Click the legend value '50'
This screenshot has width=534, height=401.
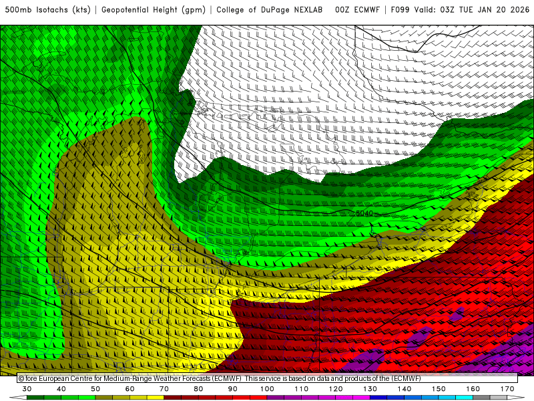click(x=95, y=389)
